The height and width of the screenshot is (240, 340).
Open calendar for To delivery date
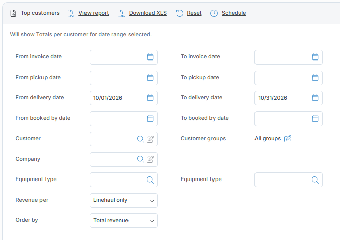pos(315,98)
